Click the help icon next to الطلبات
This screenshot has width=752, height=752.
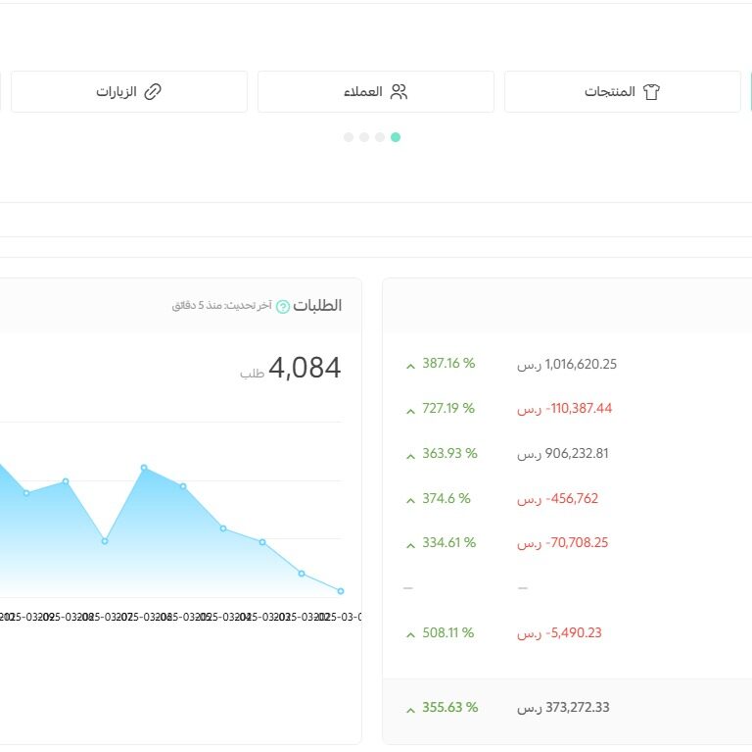(x=283, y=306)
